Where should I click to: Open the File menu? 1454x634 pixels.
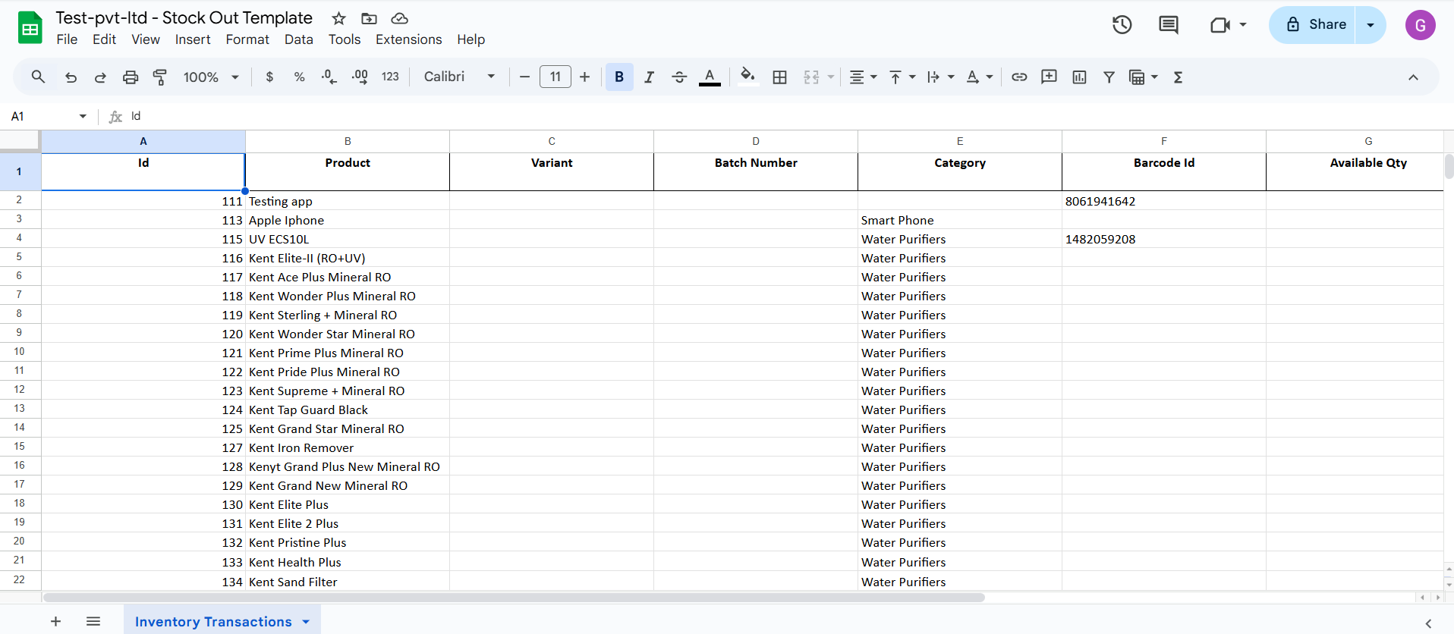[67, 39]
